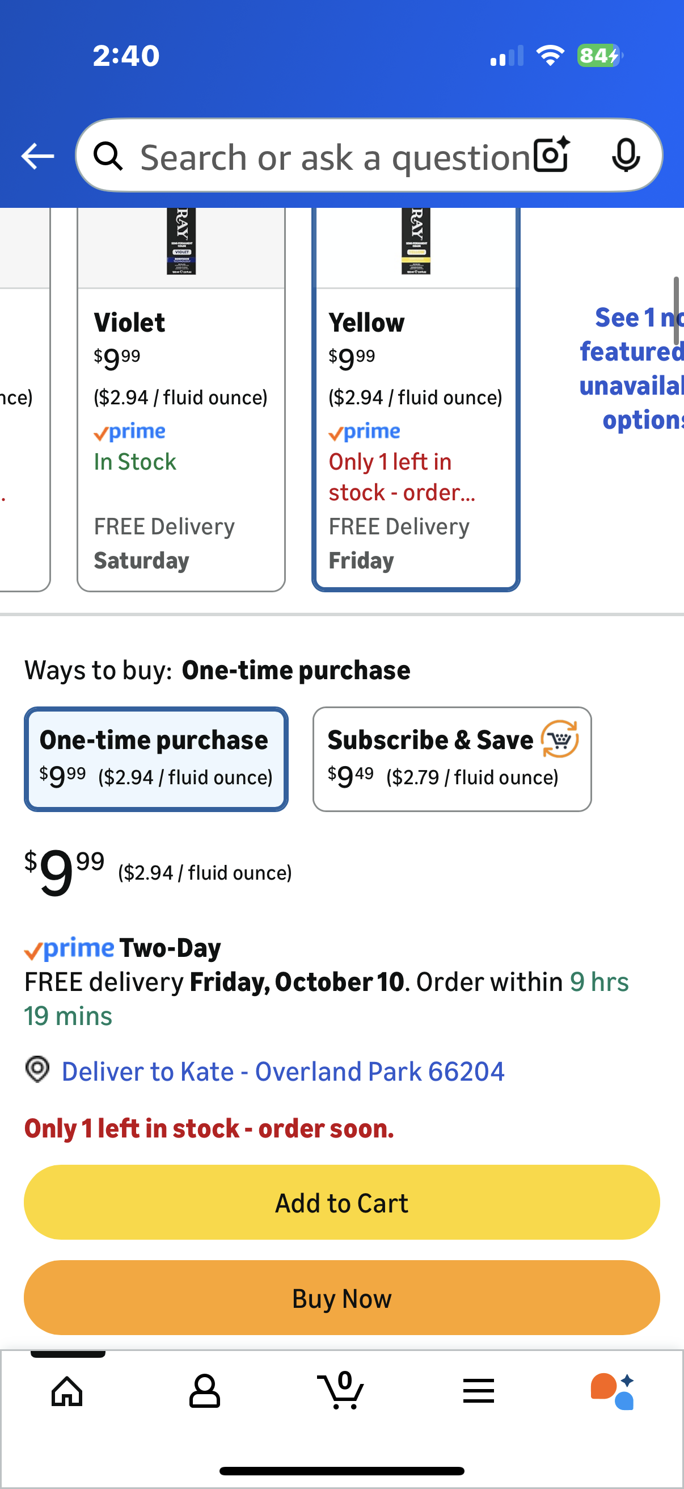Expand unavailable featured options link
The width and height of the screenshot is (684, 1489).
632,368
